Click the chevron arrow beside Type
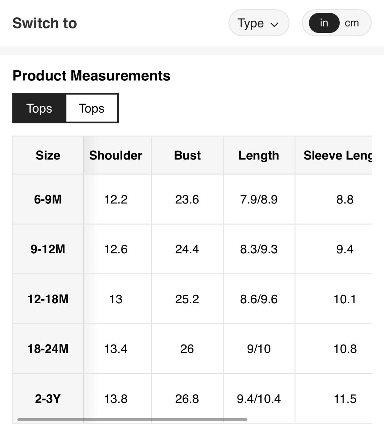The width and height of the screenshot is (384, 429). [274, 24]
